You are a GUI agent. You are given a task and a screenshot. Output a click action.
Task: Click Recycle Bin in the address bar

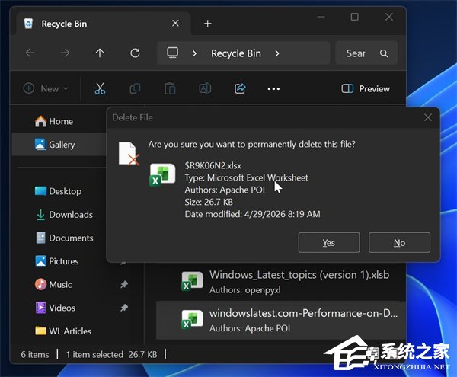click(x=236, y=53)
